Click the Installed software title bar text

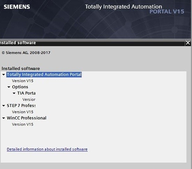pos(18,43)
